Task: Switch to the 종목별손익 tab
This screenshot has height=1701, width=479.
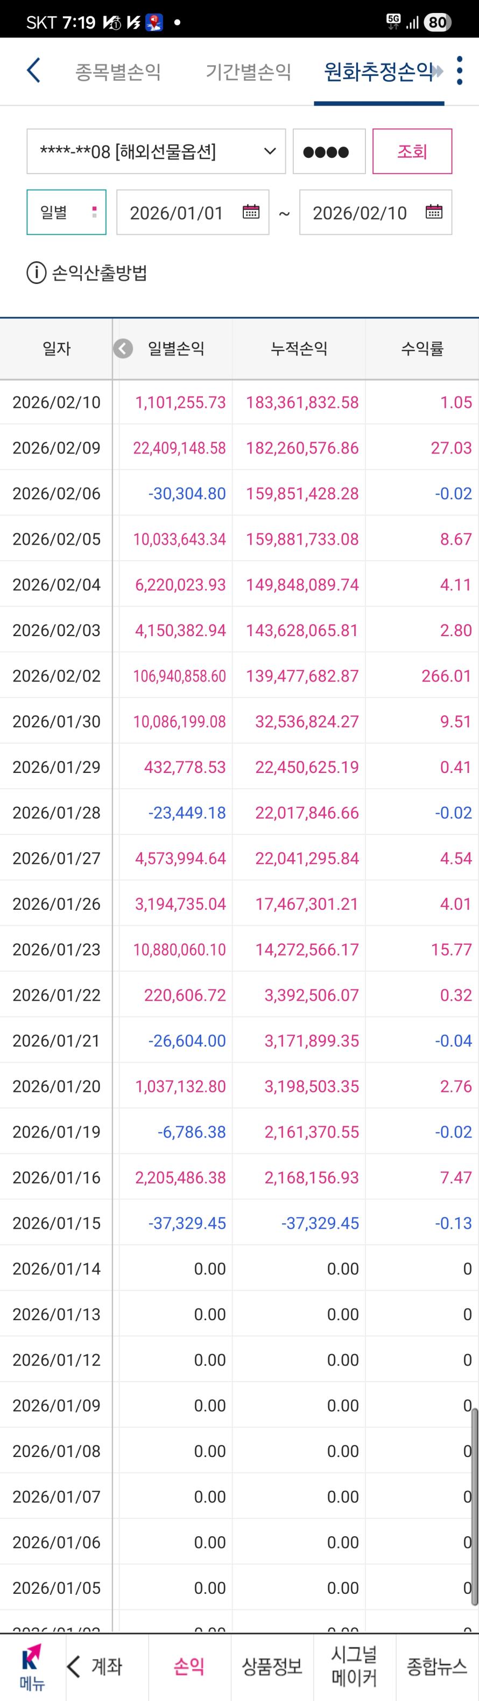Action: pyautogui.click(x=118, y=71)
